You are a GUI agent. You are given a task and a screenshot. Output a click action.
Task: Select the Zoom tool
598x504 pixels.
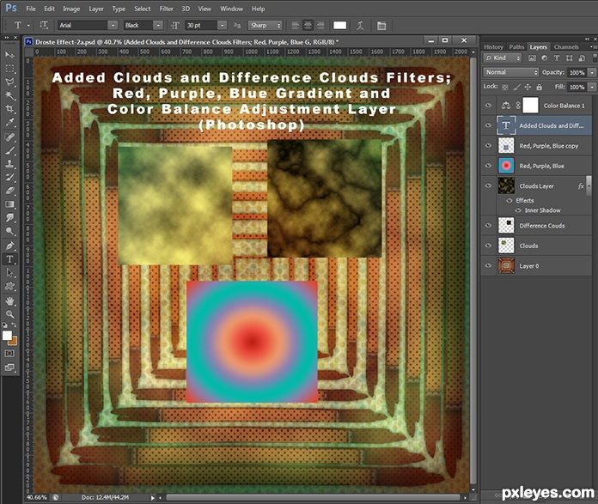pyautogui.click(x=9, y=314)
